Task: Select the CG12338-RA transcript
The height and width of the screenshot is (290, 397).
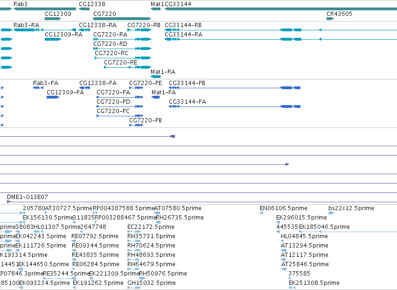Action: [84, 30]
